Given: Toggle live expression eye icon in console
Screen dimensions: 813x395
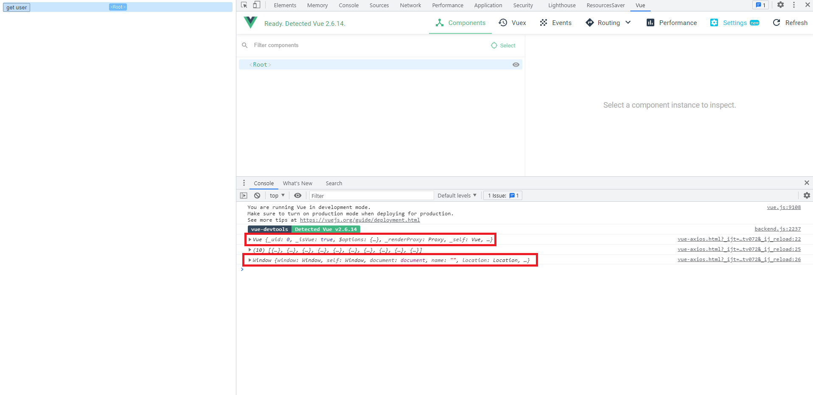Looking at the screenshot, I should (x=298, y=195).
